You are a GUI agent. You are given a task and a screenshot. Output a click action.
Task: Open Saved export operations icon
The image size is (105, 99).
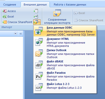[57, 13]
